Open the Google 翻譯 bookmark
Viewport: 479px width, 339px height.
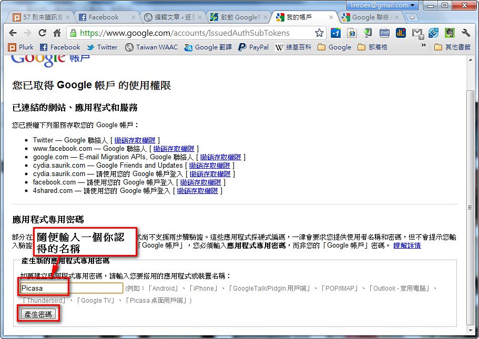click(208, 47)
